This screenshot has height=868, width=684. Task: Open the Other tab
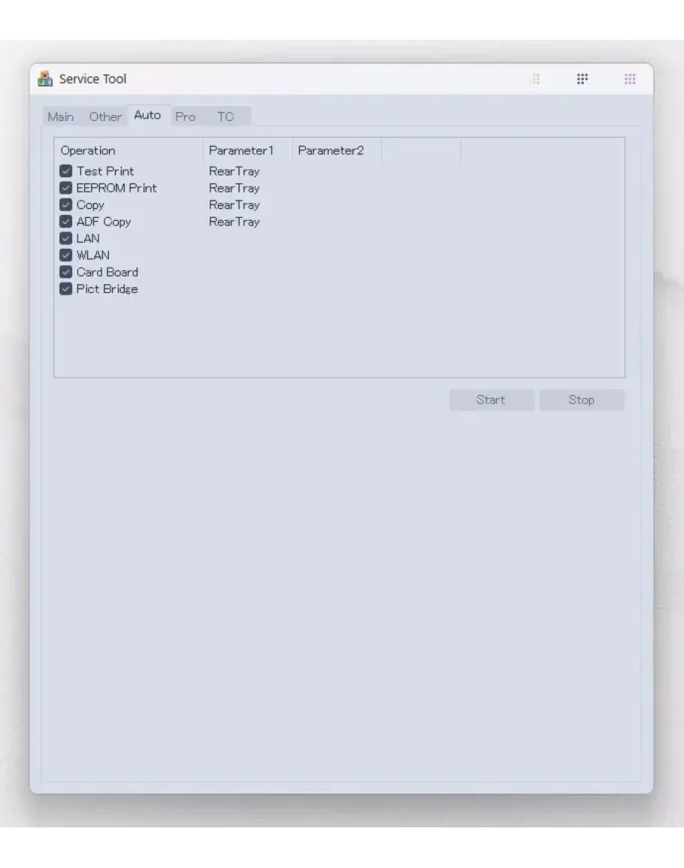click(105, 116)
